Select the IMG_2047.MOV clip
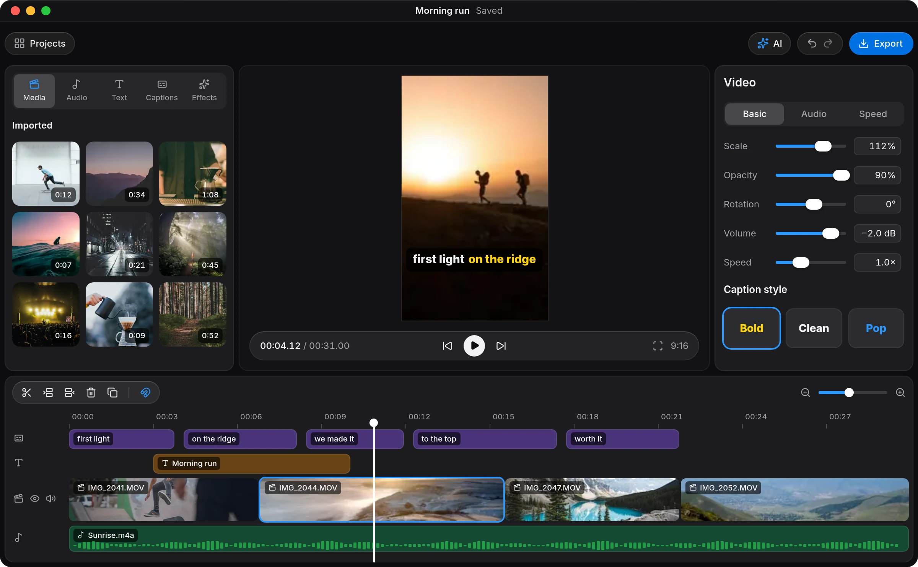 click(x=592, y=500)
